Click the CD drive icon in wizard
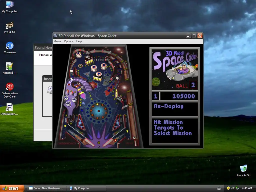Image resolution: width=256 pixels, height=192 pixels. coord(50,90)
